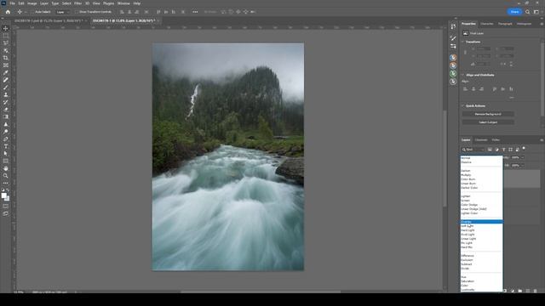The width and height of the screenshot is (545, 306).
Task: Click the river photo on canvas
Action: (228, 156)
